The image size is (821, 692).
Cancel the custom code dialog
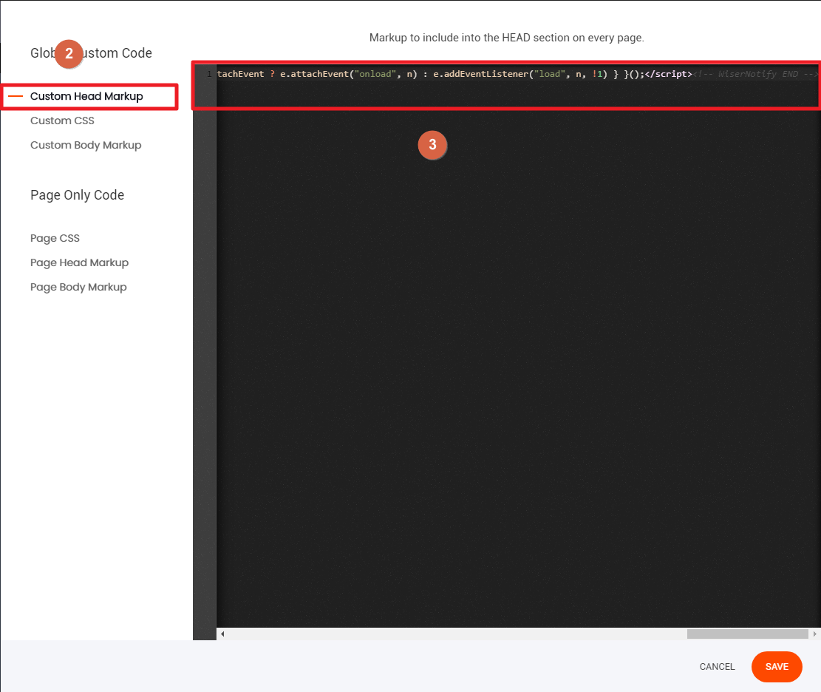[x=718, y=666]
